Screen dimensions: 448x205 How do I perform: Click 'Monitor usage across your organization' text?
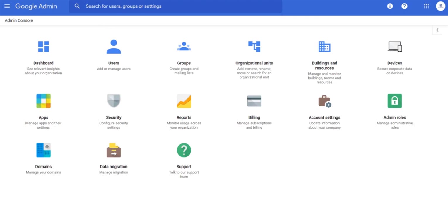[x=184, y=125]
